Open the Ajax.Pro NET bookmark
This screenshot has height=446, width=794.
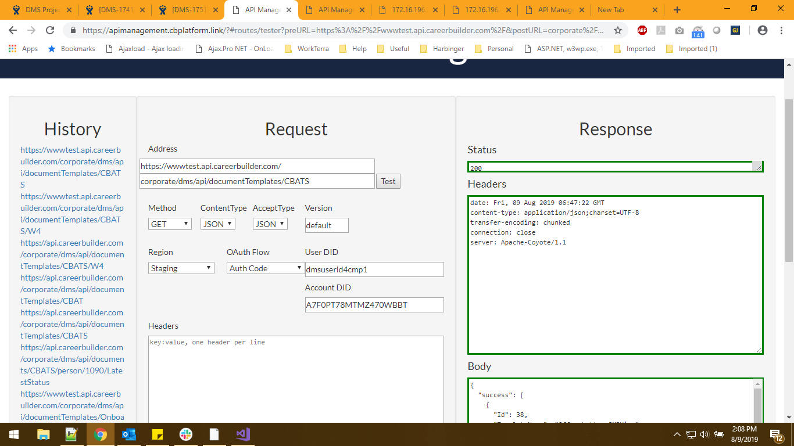pyautogui.click(x=235, y=49)
